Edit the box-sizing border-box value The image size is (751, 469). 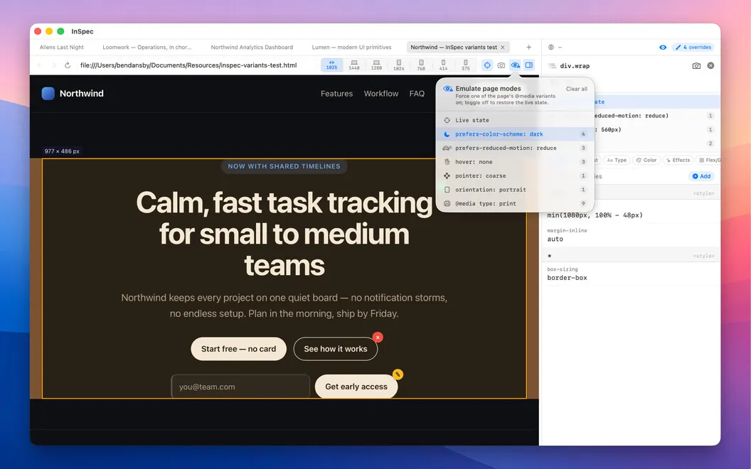tap(567, 278)
